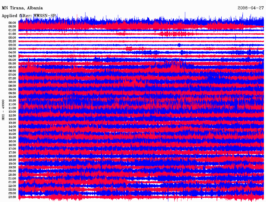Click the 12:00 time row label
266x202 pixels.
coord(12,112)
